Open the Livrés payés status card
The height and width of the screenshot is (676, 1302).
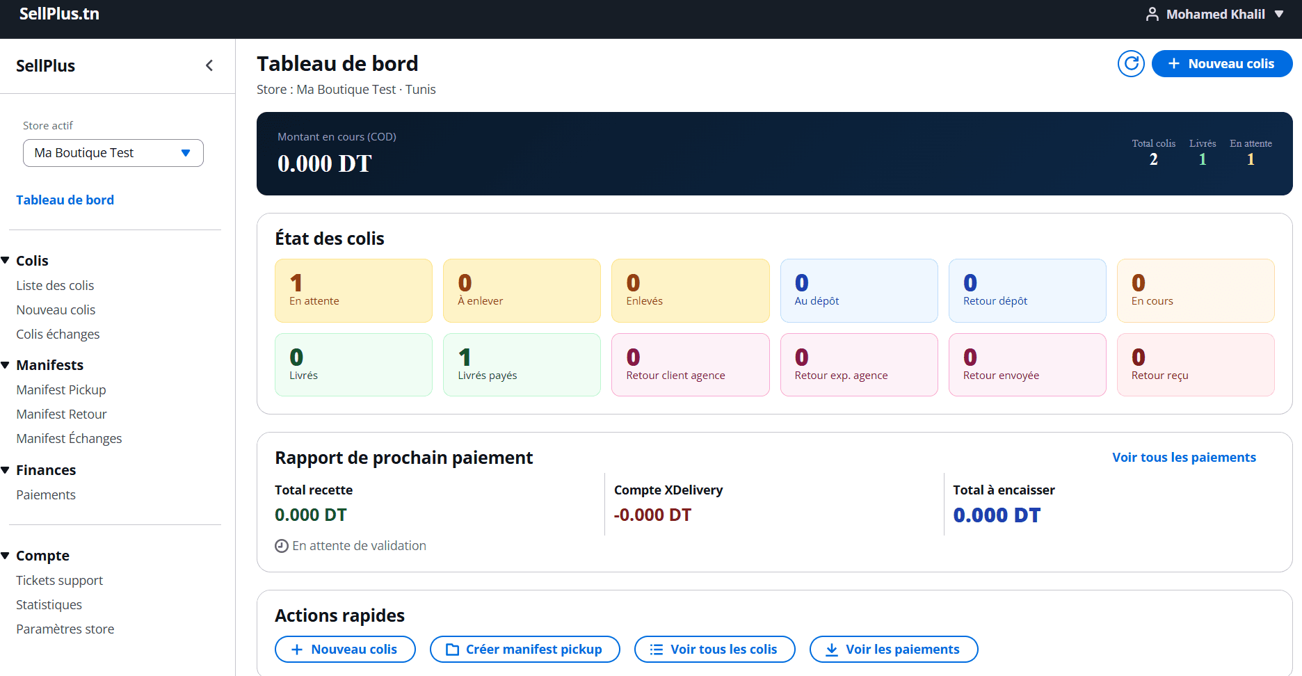(522, 365)
